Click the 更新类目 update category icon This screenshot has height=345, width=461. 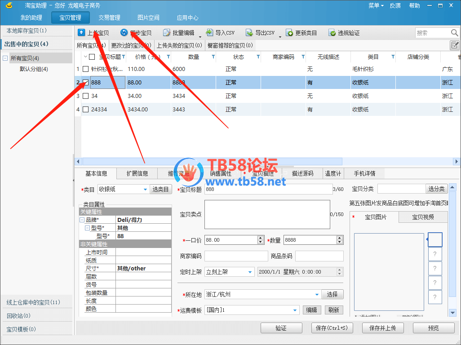click(289, 33)
